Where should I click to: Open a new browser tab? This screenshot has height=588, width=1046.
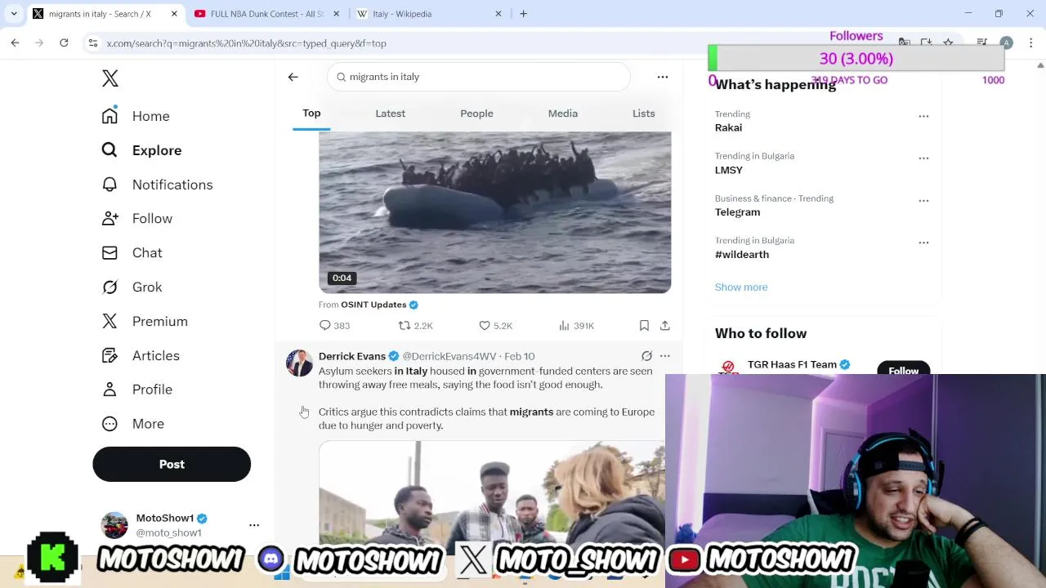click(524, 14)
